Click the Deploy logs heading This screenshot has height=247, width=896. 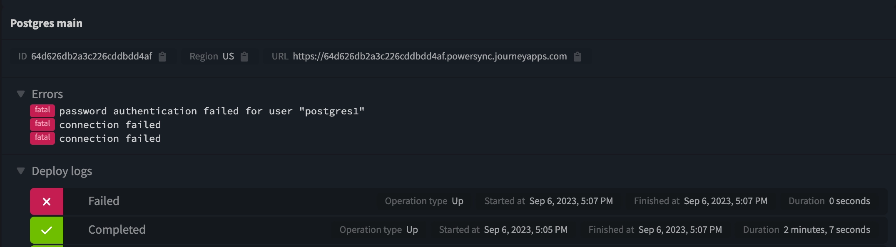tap(62, 171)
